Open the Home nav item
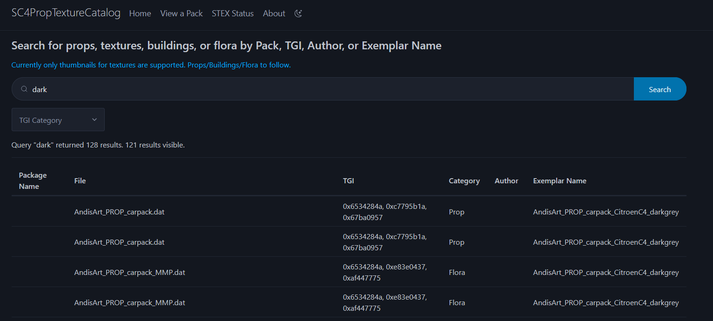The width and height of the screenshot is (713, 321). click(x=140, y=13)
